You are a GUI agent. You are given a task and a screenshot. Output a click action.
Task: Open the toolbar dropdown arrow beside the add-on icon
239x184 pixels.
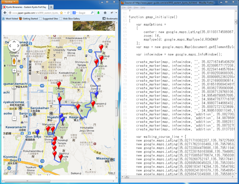[x=116, y=13]
